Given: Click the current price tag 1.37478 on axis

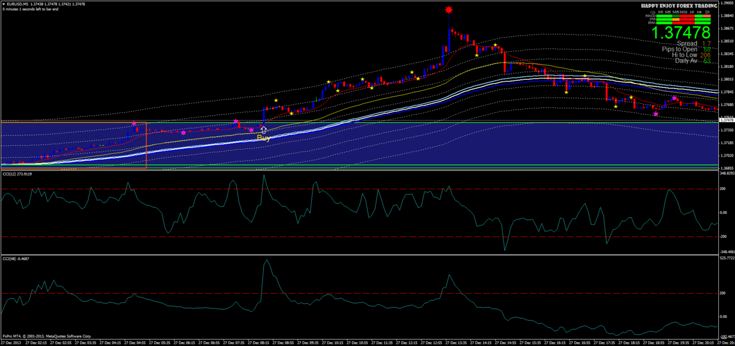Looking at the screenshot, I should pyautogui.click(x=727, y=120).
